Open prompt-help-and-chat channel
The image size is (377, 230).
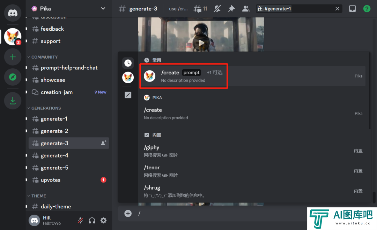(69, 68)
